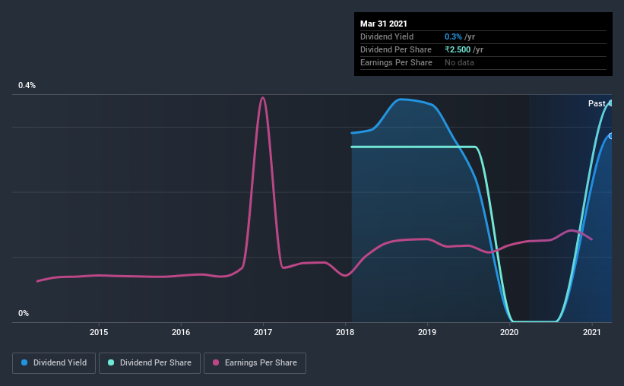Click the pink Earnings Per Share legend dot
This screenshot has width=624, height=386.
tap(216, 362)
